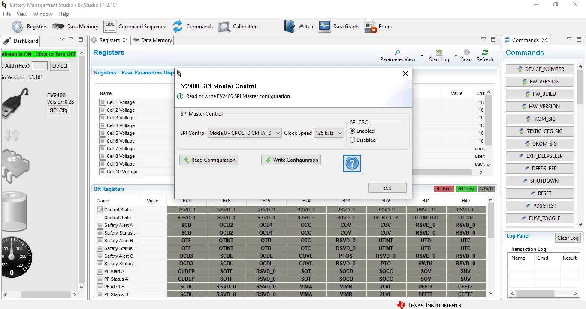Close the SPI dialog with Exit button
Viewport: 586px width, 309px height.
tap(387, 188)
